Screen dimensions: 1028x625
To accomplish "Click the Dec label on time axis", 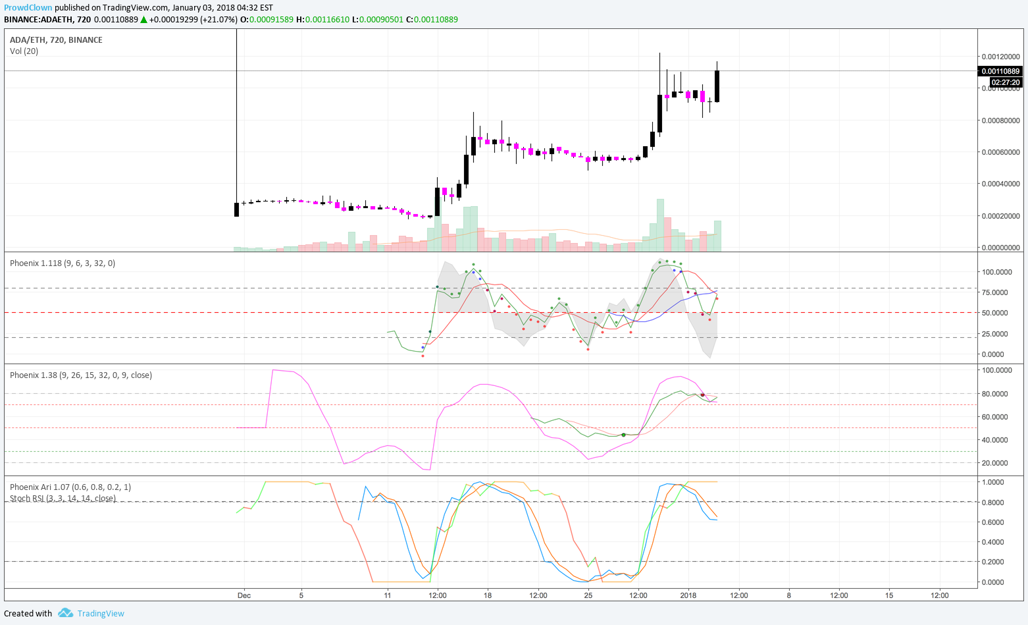I will [x=244, y=595].
